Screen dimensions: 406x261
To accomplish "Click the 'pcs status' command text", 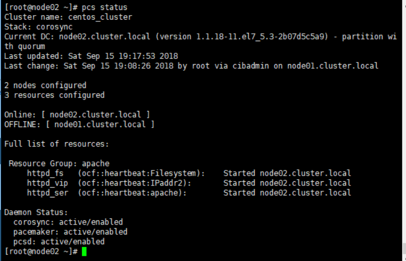I will pos(104,7).
